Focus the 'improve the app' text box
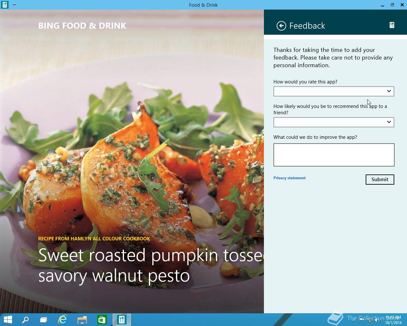Screen dimensions: 407x326 (x=334, y=155)
